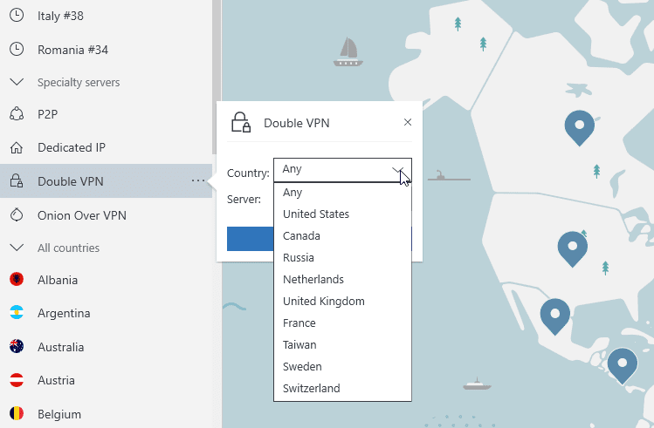This screenshot has height=428, width=654.
Task: Choose Netherlands from country list
Action: point(313,280)
